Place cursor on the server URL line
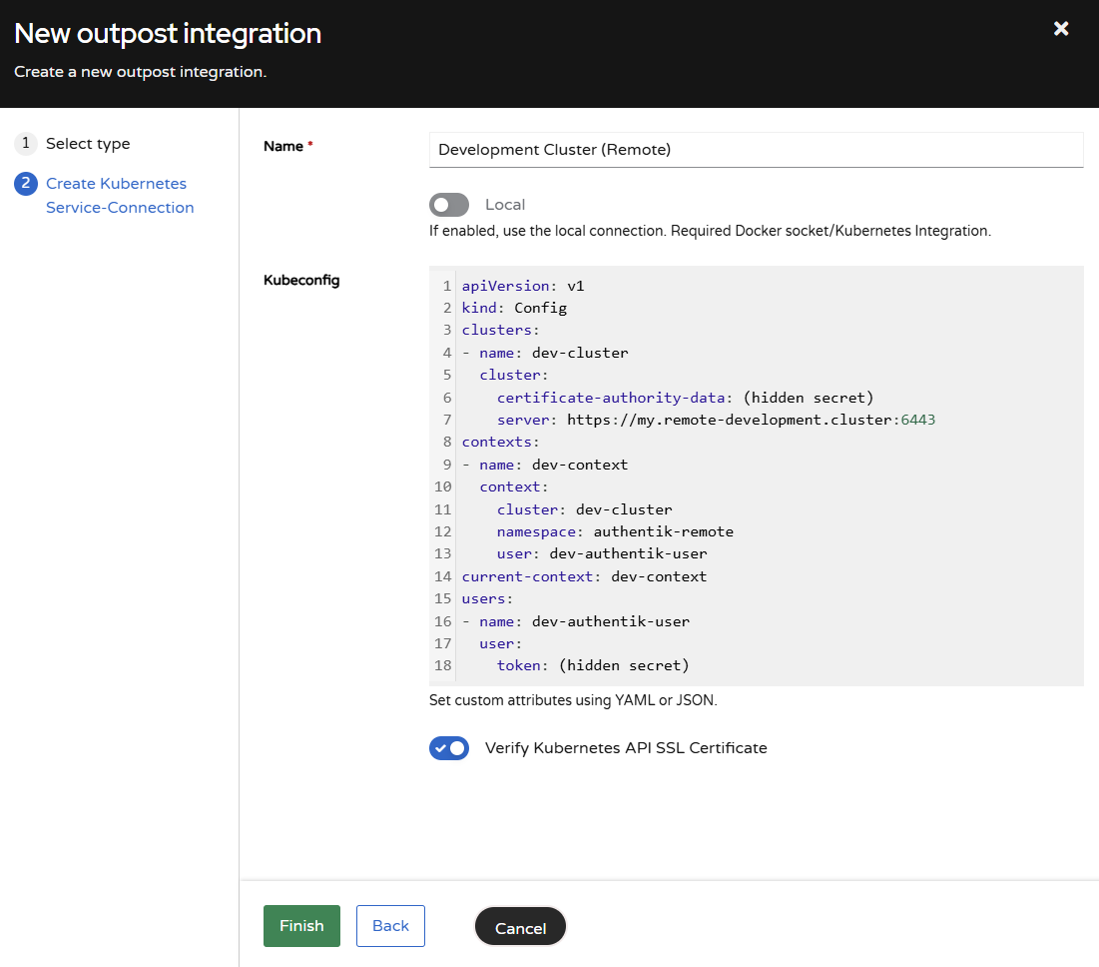The height and width of the screenshot is (967, 1099). click(x=699, y=420)
